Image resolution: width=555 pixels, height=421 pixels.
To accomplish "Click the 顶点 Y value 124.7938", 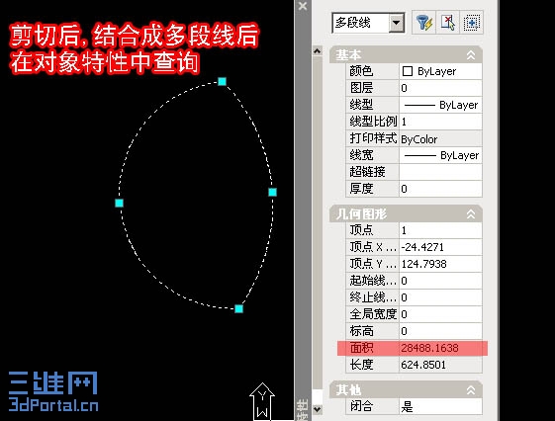I will [440, 264].
